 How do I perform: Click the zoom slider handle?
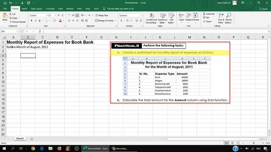click(x=254, y=143)
